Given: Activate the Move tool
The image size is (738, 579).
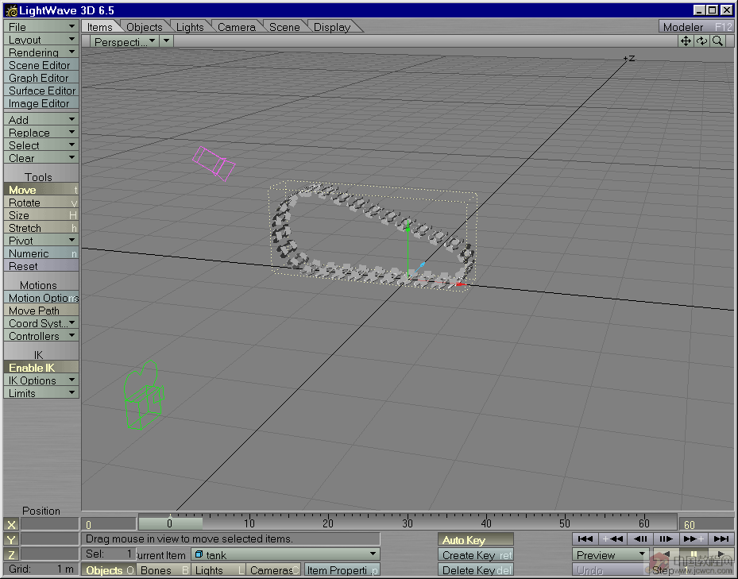Looking at the screenshot, I should (41, 190).
